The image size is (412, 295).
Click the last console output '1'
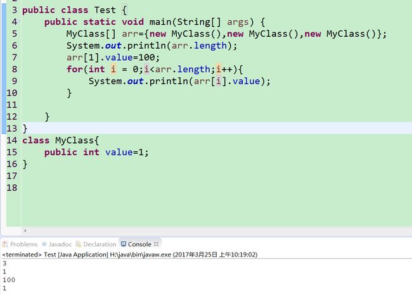point(4,288)
